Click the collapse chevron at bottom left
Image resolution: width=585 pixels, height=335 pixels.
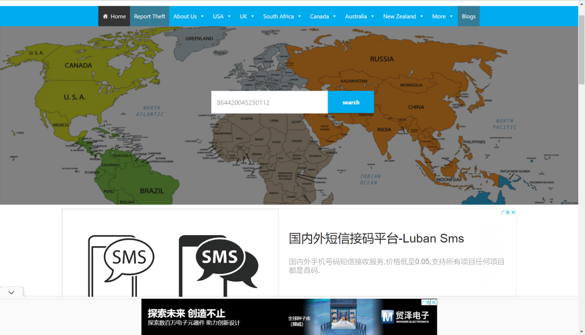point(11,292)
